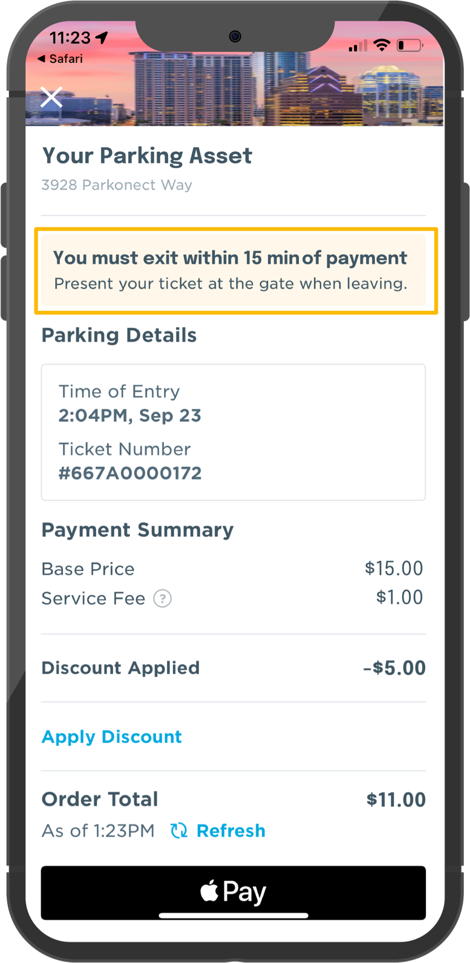Tap the Discount Applied -$5.00 row
470x963 pixels.
point(233,668)
